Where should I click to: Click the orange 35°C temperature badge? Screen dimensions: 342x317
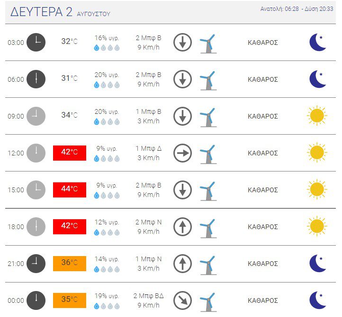pyautogui.click(x=70, y=300)
